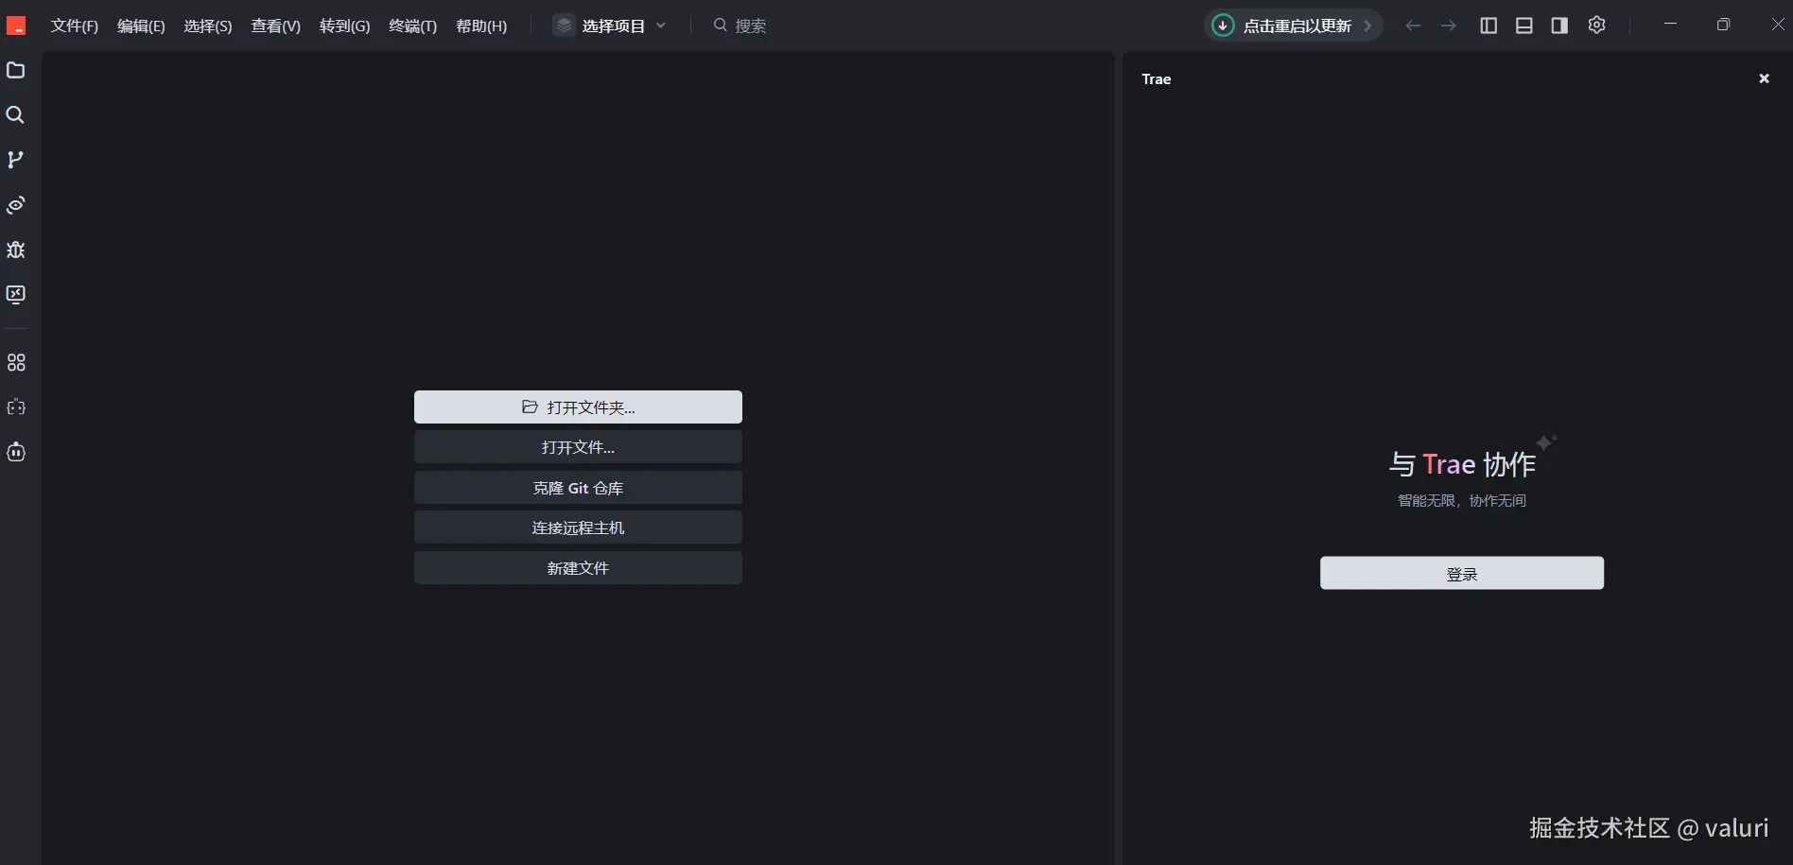Open the Extensions view
The image size is (1793, 865).
[x=15, y=362]
